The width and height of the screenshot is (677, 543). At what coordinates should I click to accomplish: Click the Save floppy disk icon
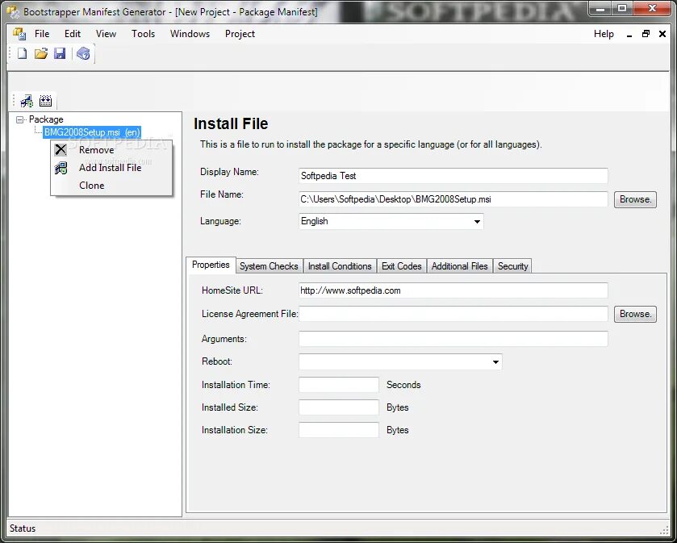(x=60, y=53)
